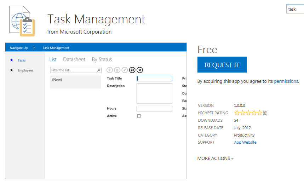304x184 pixels.
Task: Click the arrow after Navigate Up
Action: coord(34,48)
